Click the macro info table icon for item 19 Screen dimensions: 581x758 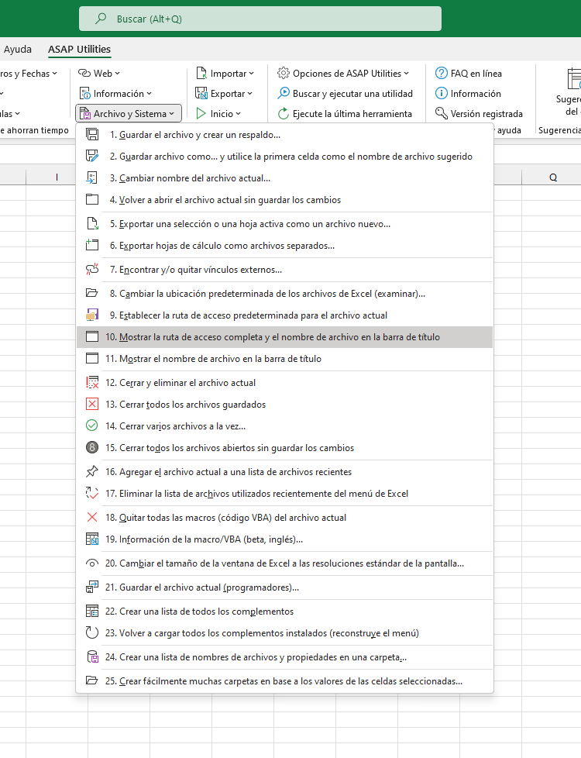coord(92,539)
